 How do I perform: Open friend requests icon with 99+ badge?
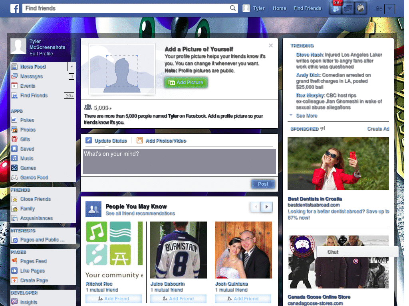336,8
